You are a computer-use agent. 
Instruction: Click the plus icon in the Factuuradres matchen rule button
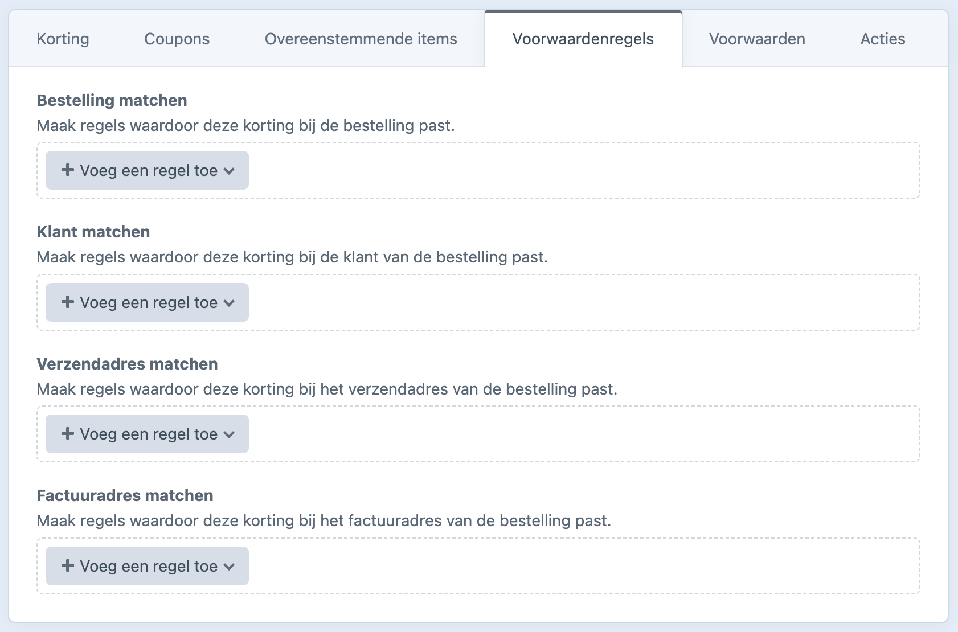pos(67,565)
